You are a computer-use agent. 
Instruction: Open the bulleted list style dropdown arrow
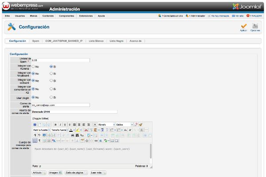(122, 130)
